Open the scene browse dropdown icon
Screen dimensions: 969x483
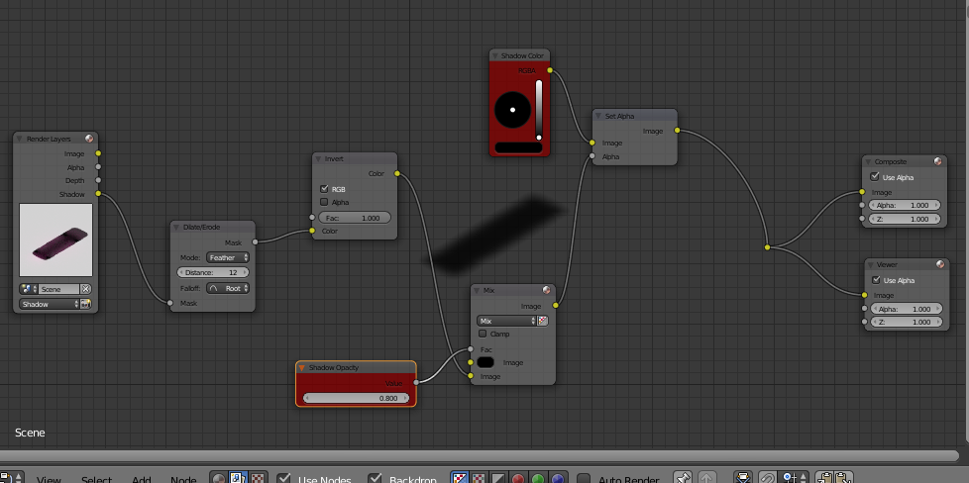29,288
